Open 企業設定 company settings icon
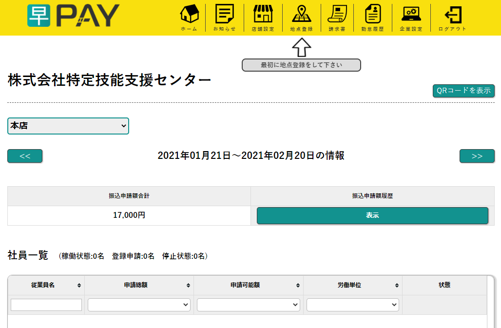 click(x=411, y=15)
